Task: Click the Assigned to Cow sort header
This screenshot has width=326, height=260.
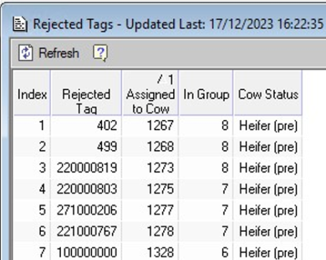Action: (x=150, y=93)
